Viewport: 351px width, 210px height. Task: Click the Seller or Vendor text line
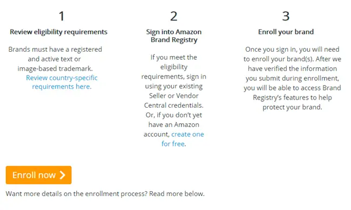click(174, 96)
